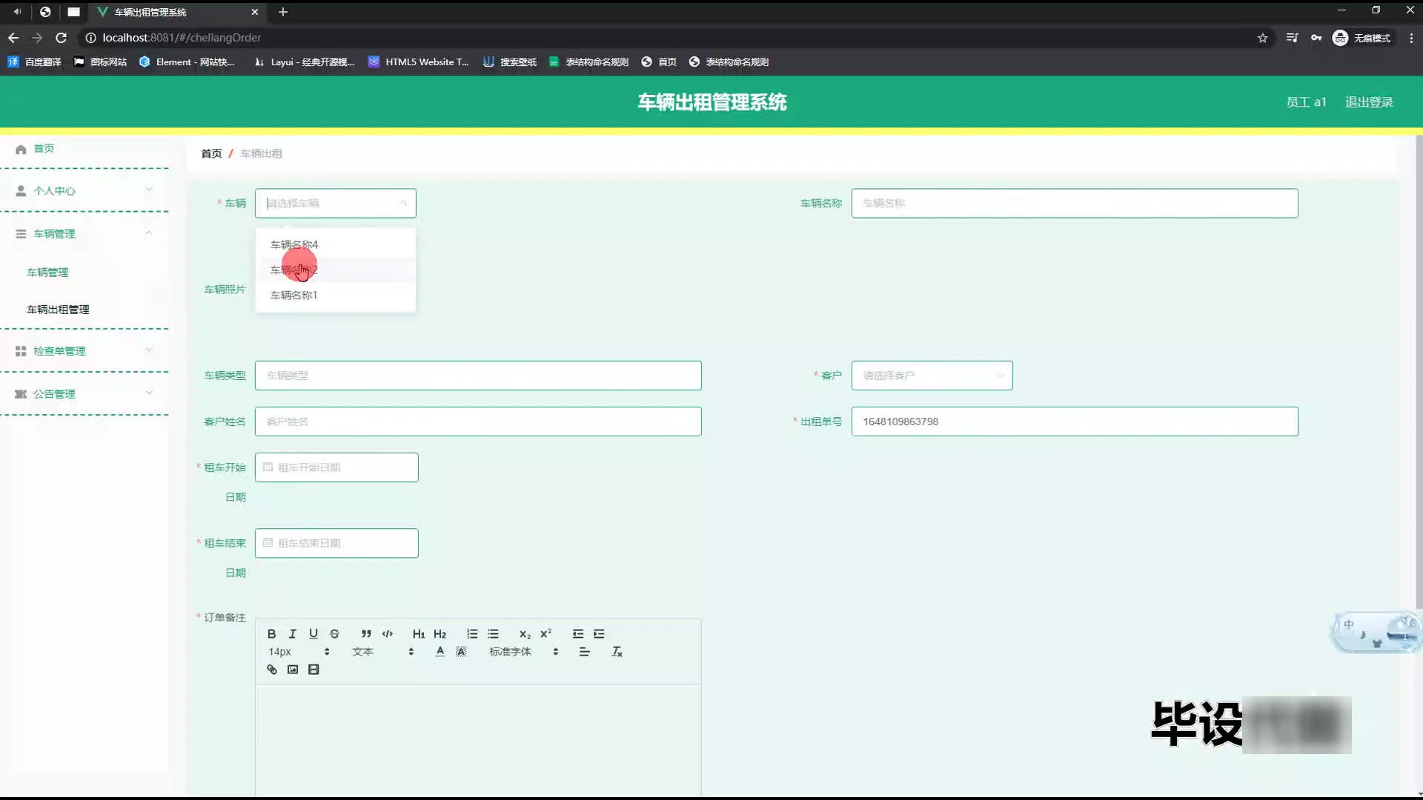The image size is (1423, 800).
Task: Insert a hyperlink in the editor
Action: 272,670
